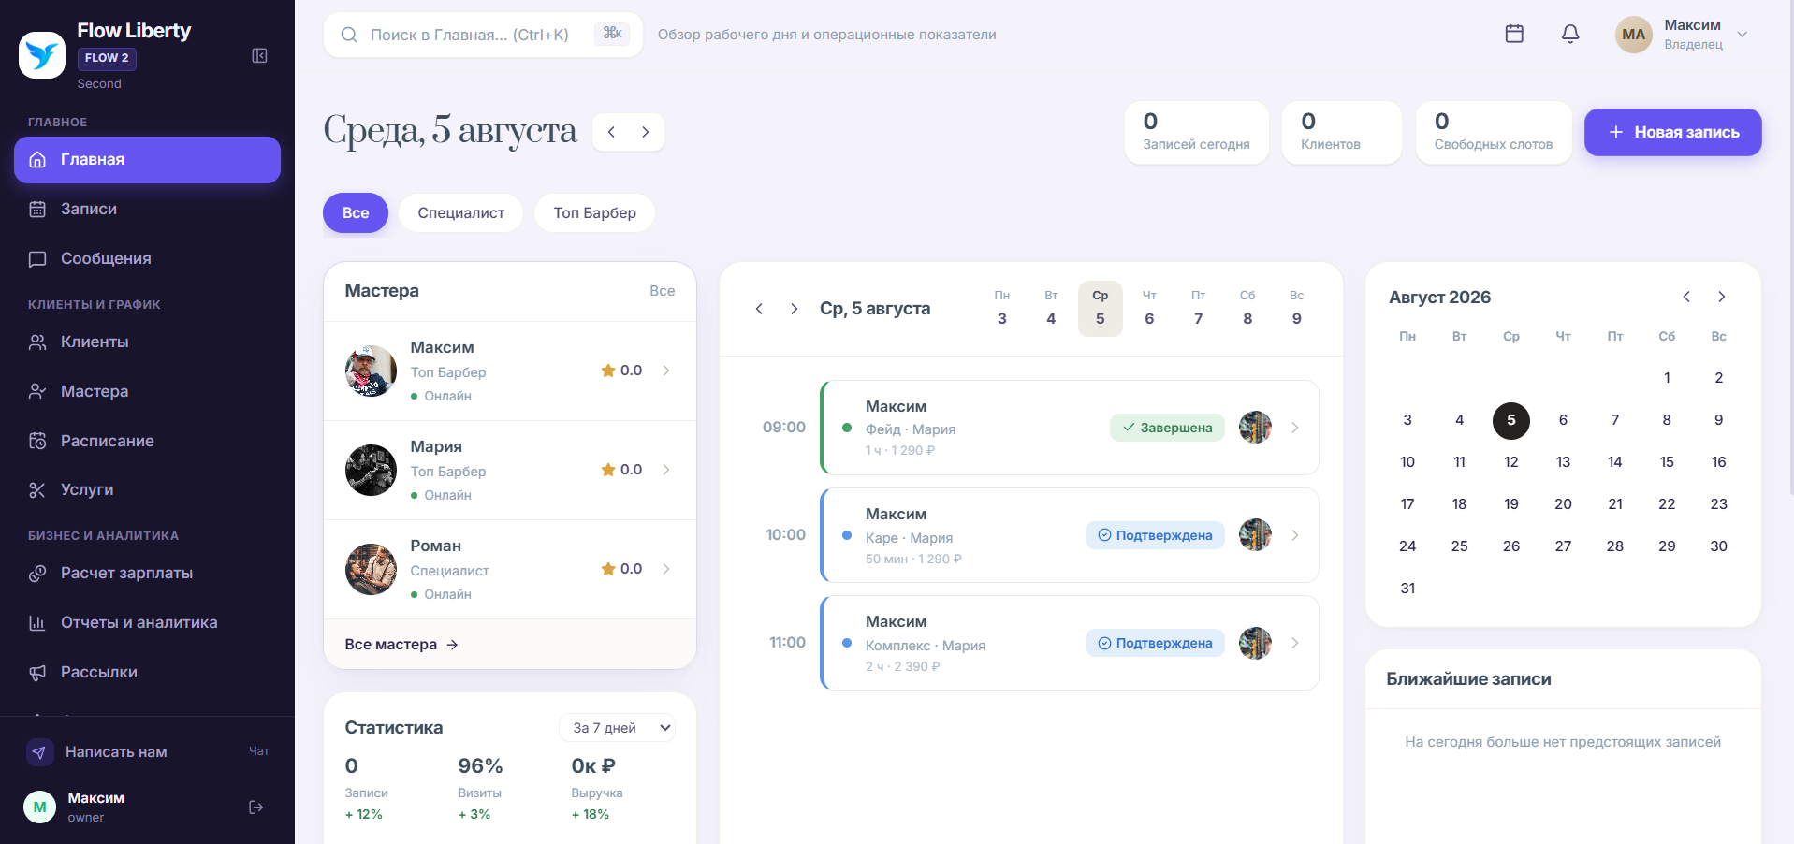Open the calendar icon in the top bar

click(x=1514, y=34)
